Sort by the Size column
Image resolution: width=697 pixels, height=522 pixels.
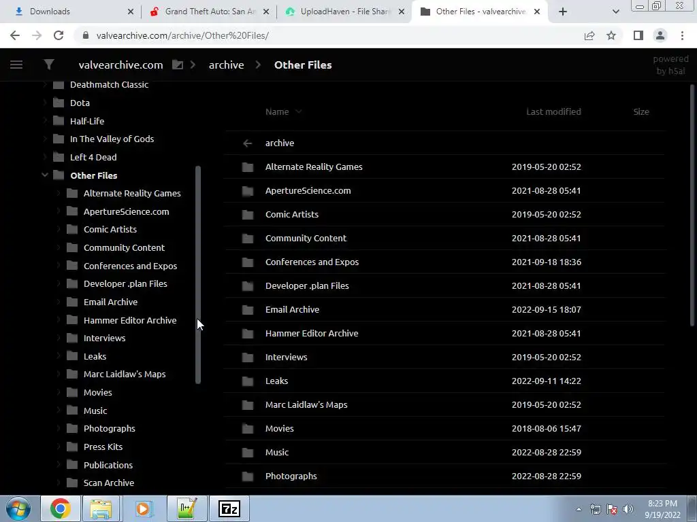coord(641,112)
